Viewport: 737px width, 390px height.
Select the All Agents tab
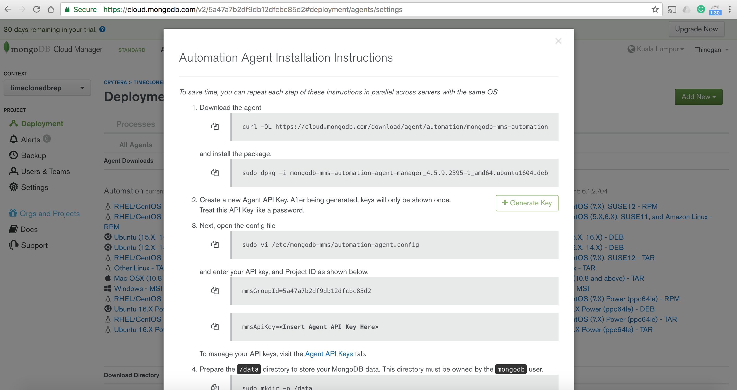pyautogui.click(x=136, y=145)
